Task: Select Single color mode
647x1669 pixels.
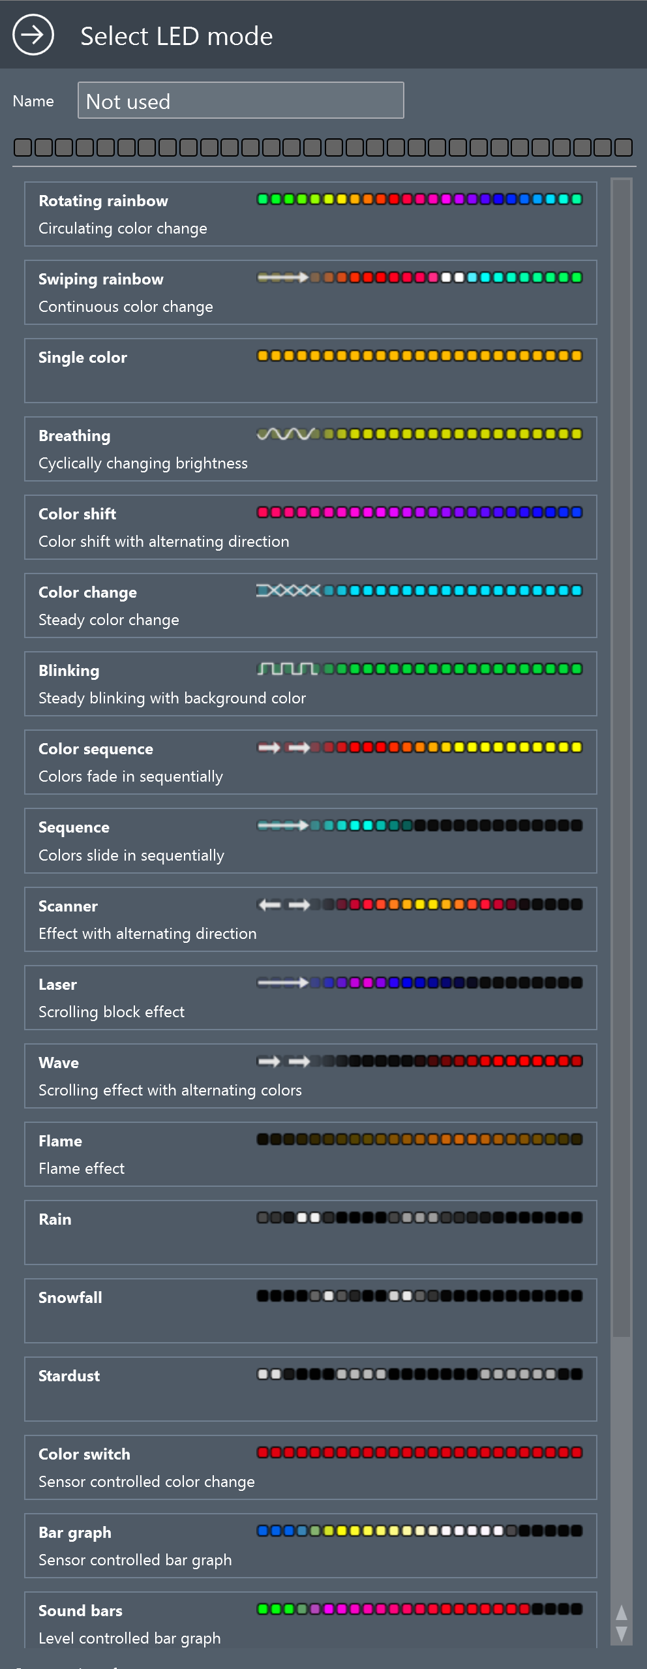Action: [x=310, y=371]
